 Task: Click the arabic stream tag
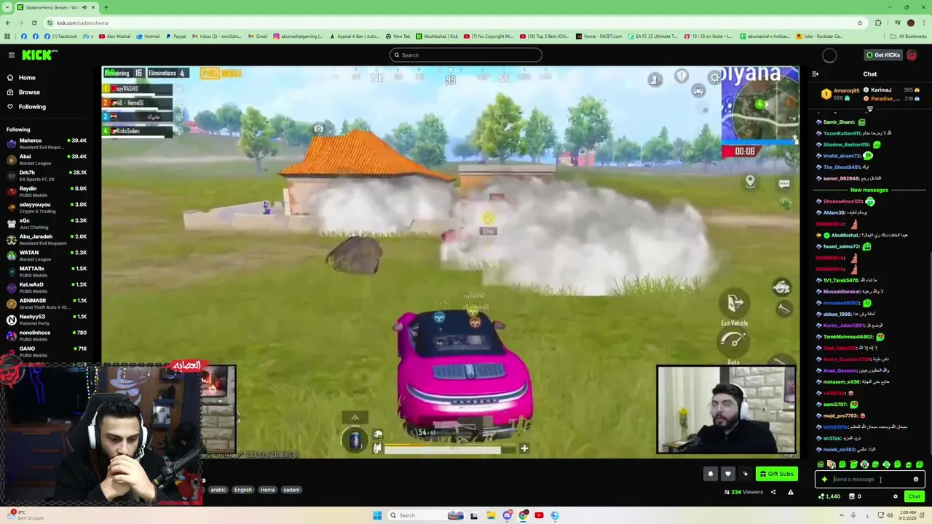point(218,490)
